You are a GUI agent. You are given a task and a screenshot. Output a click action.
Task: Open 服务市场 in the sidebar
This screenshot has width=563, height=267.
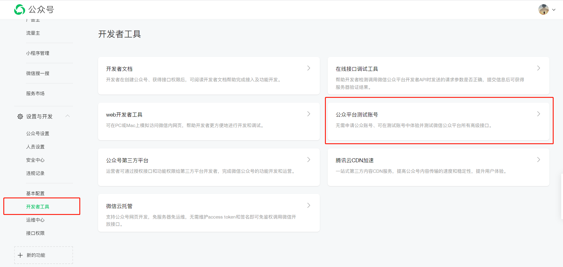click(35, 94)
